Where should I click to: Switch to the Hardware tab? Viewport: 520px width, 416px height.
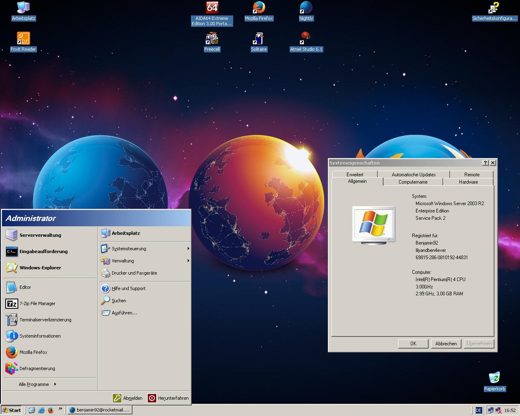pyautogui.click(x=468, y=182)
